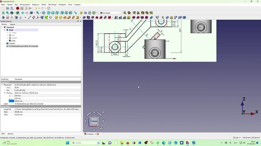The width and height of the screenshot is (261, 146).
Task: Create a datum line
Action: (29, 17)
